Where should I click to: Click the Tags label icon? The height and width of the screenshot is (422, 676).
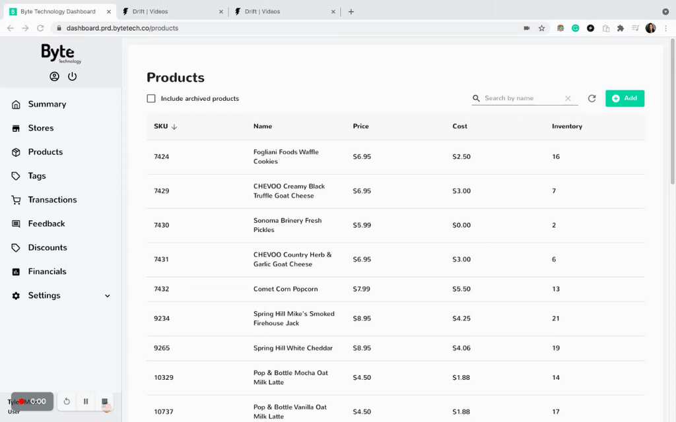16,176
